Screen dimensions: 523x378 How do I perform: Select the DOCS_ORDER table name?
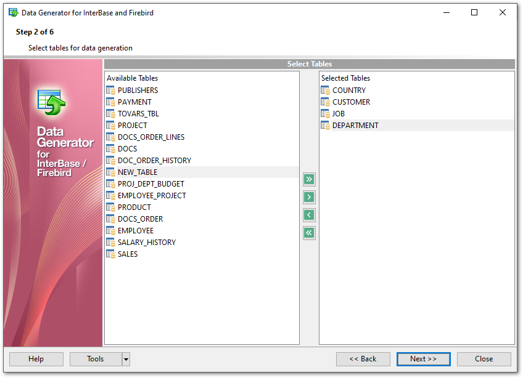pos(141,219)
